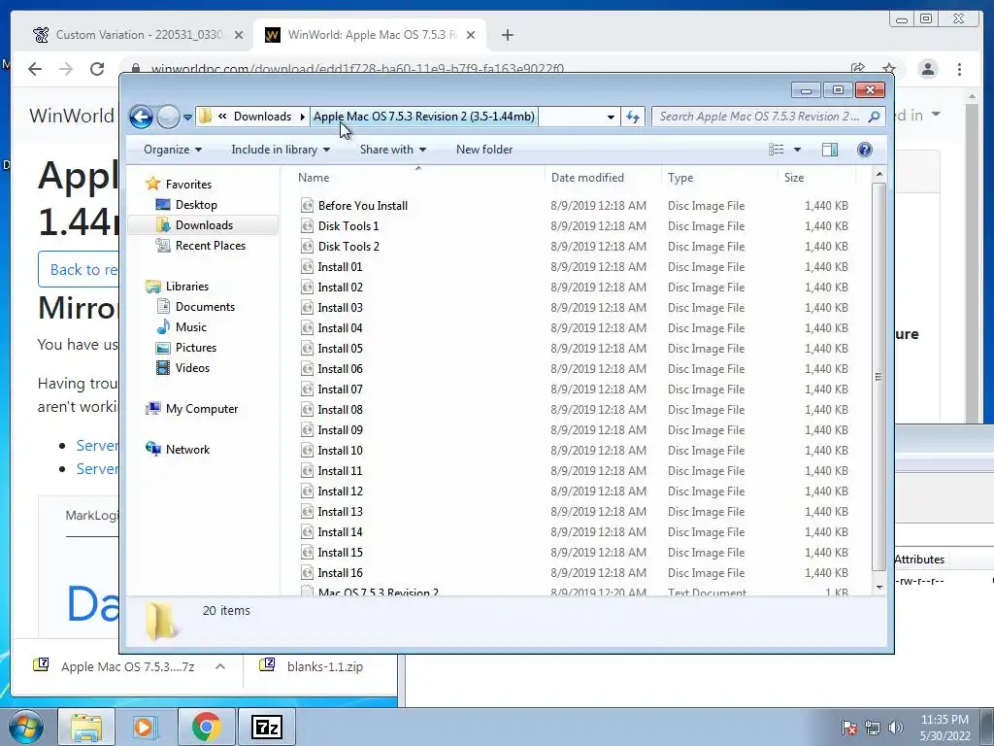Bookmark this page star icon

[x=889, y=69]
